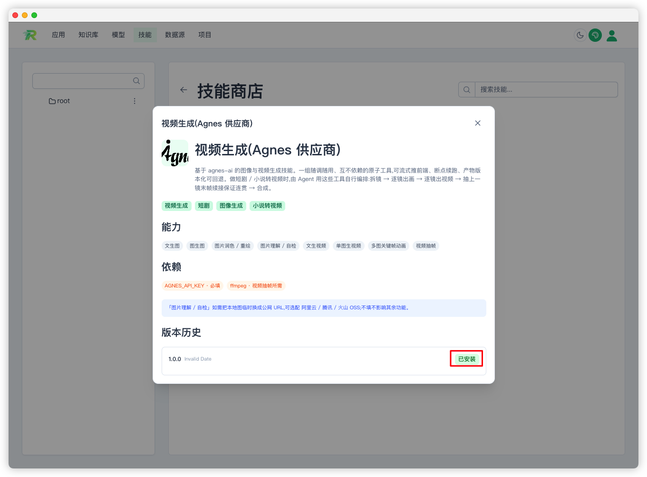The width and height of the screenshot is (647, 477).
Task: Toggle dark mode moon icon
Action: coord(580,35)
